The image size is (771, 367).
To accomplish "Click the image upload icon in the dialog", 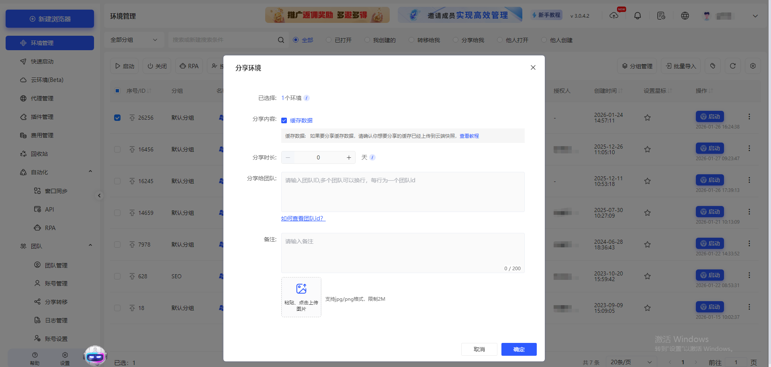I will tap(301, 288).
